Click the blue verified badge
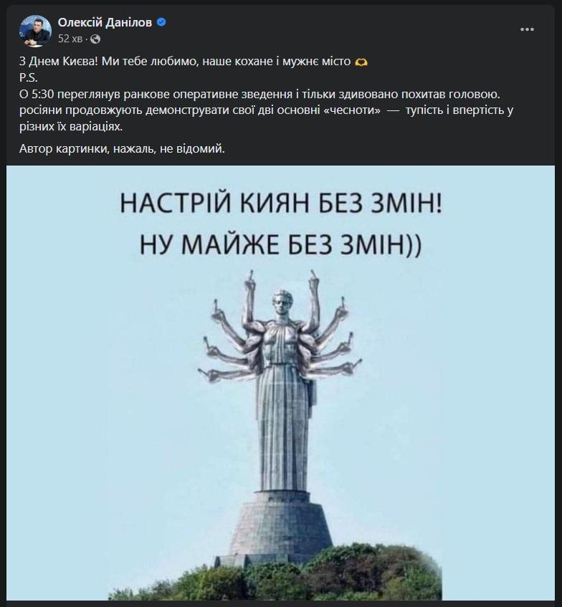The image size is (562, 607). (x=161, y=22)
